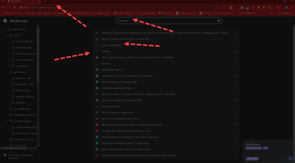Click inside the bookmark search field
This screenshot has width=295, height=163.
[169, 21]
